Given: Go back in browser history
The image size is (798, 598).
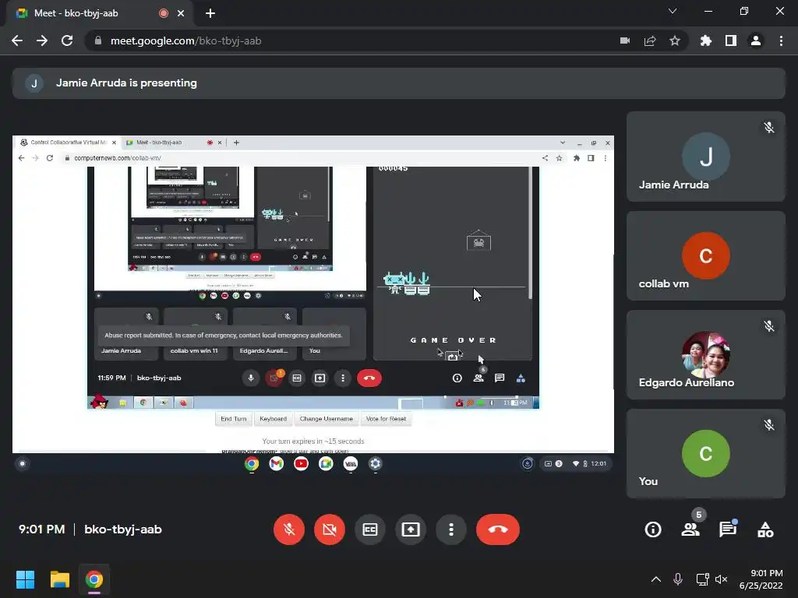Looking at the screenshot, I should 17,40.
